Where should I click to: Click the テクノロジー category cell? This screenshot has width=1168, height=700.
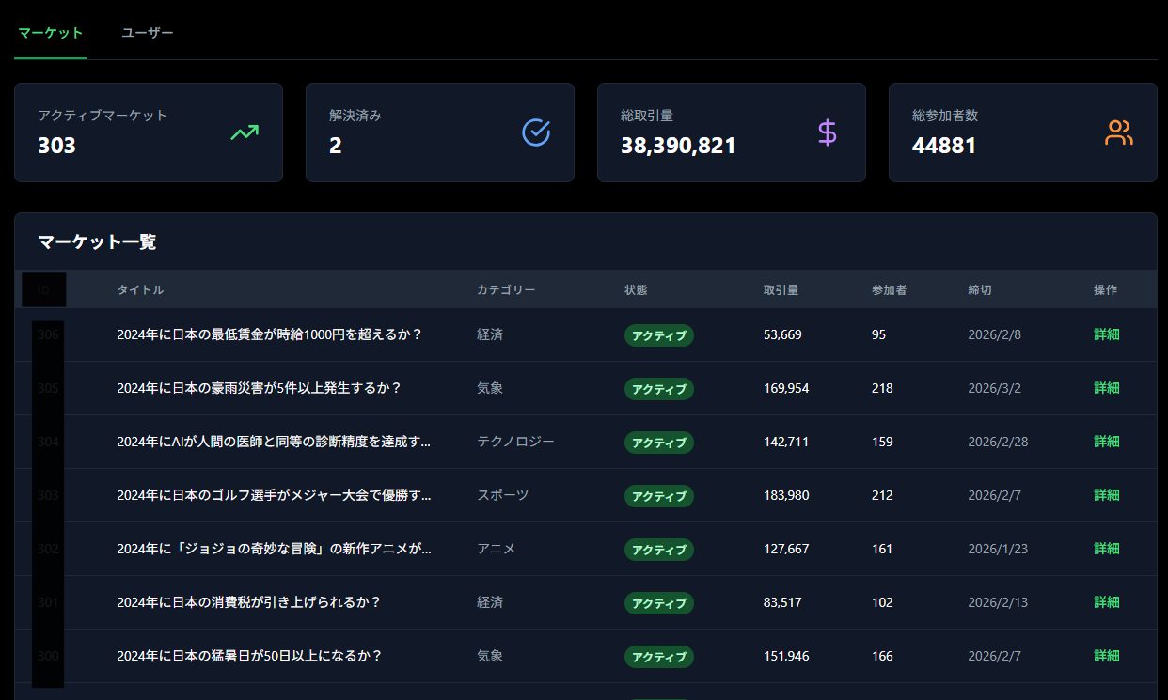515,442
